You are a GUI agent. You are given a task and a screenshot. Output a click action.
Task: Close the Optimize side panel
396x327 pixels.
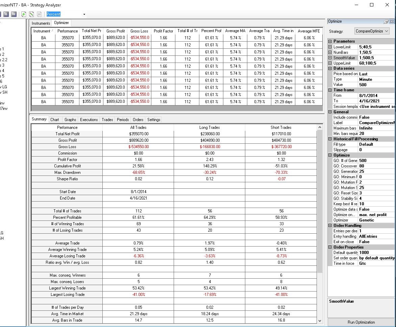point(392,22)
